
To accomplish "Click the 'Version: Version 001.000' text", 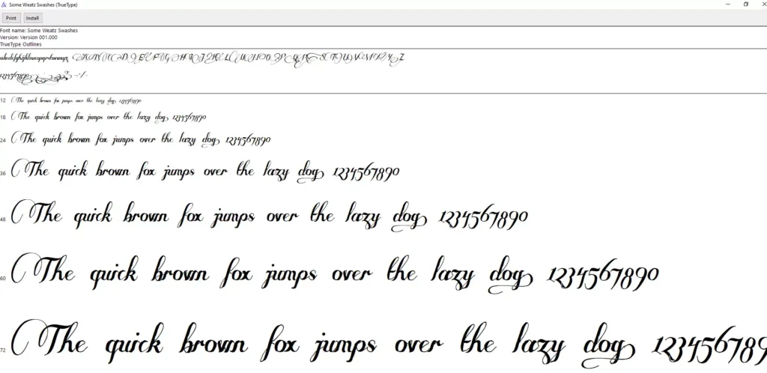I will pyautogui.click(x=29, y=37).
